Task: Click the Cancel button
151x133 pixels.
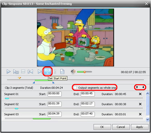Action: (x=121, y=127)
